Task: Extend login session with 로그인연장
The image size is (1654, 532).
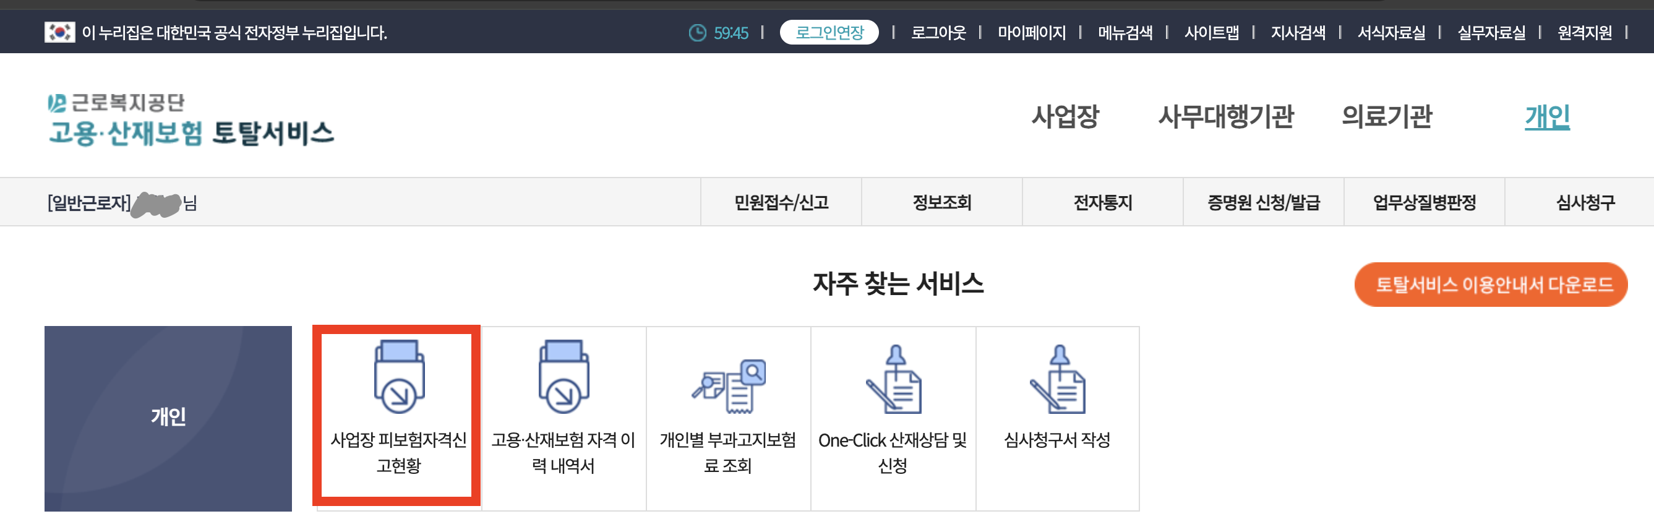Action: click(x=829, y=32)
